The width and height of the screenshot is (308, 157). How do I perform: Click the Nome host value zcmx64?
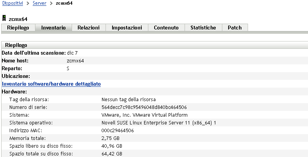76,60
